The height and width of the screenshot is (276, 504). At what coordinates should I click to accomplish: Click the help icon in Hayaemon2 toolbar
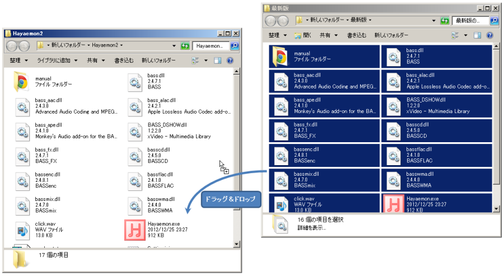pyautogui.click(x=230, y=60)
